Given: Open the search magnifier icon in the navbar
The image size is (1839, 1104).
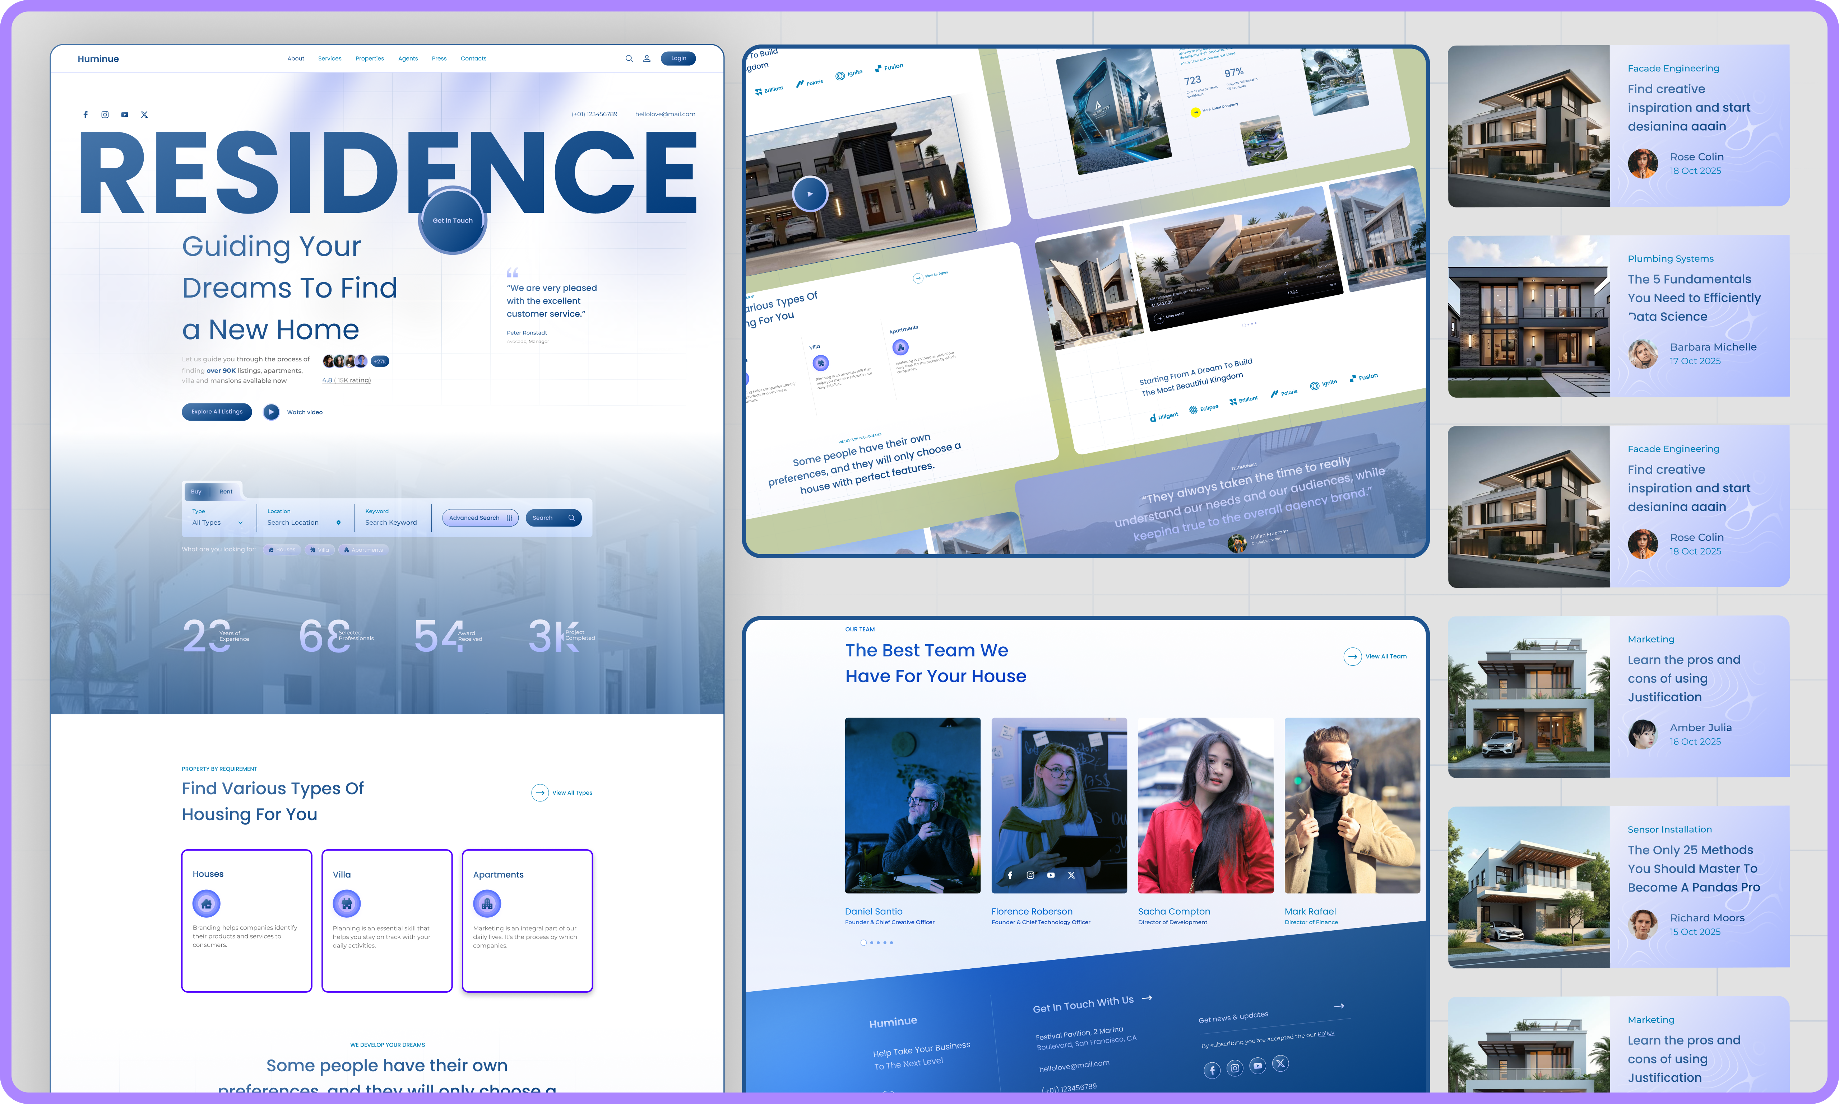Looking at the screenshot, I should [629, 58].
